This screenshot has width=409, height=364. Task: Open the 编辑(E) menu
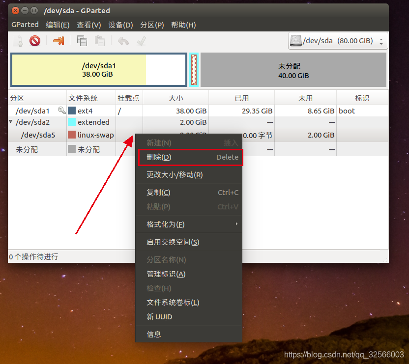click(x=58, y=25)
